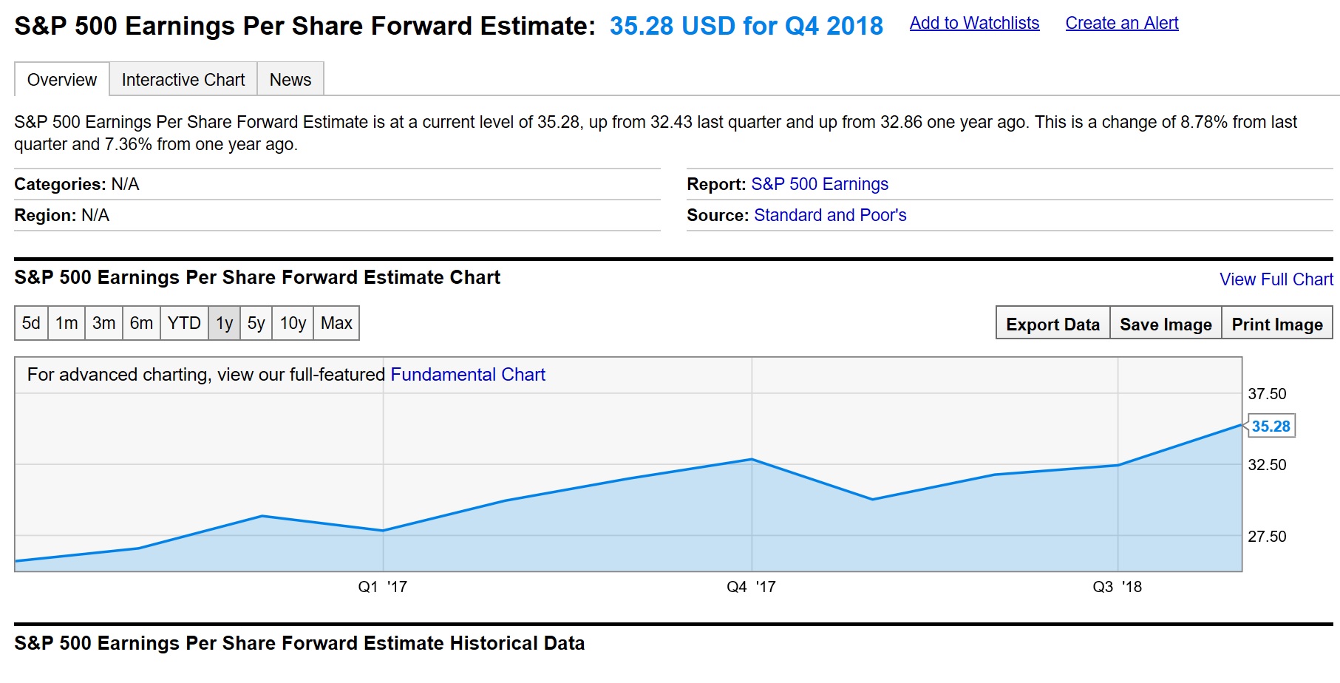Save Image of the chart

1165,324
